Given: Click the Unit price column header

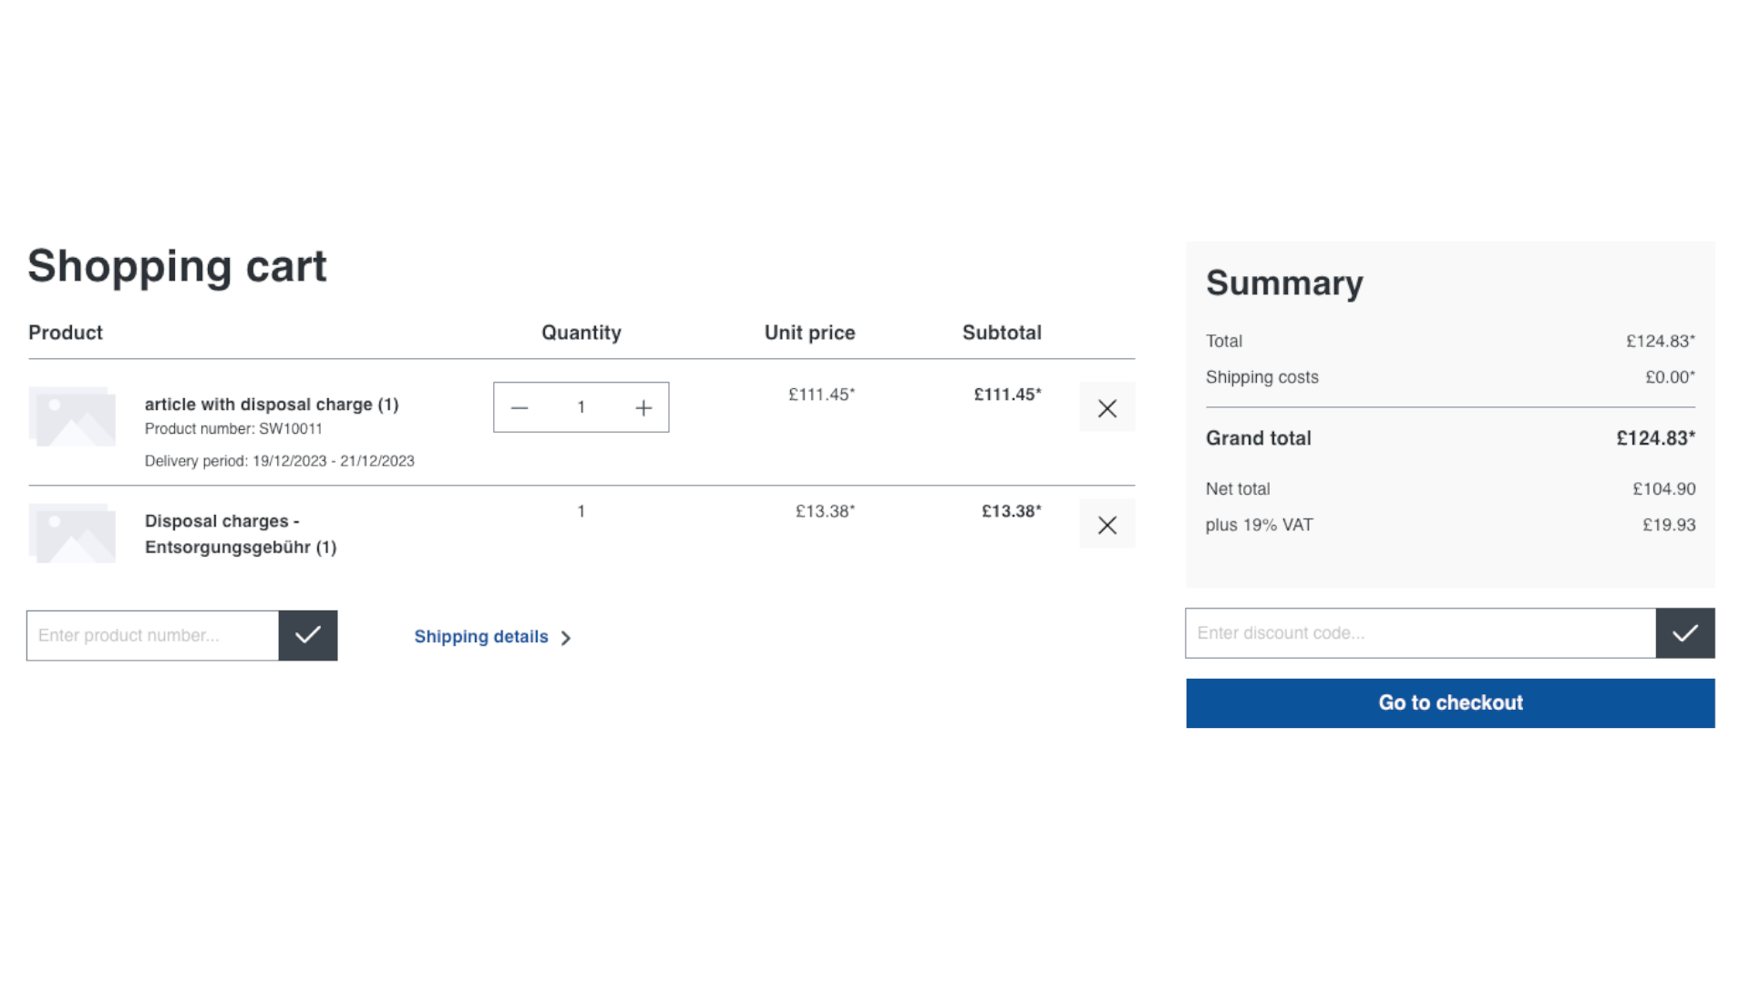Looking at the screenshot, I should (x=809, y=333).
